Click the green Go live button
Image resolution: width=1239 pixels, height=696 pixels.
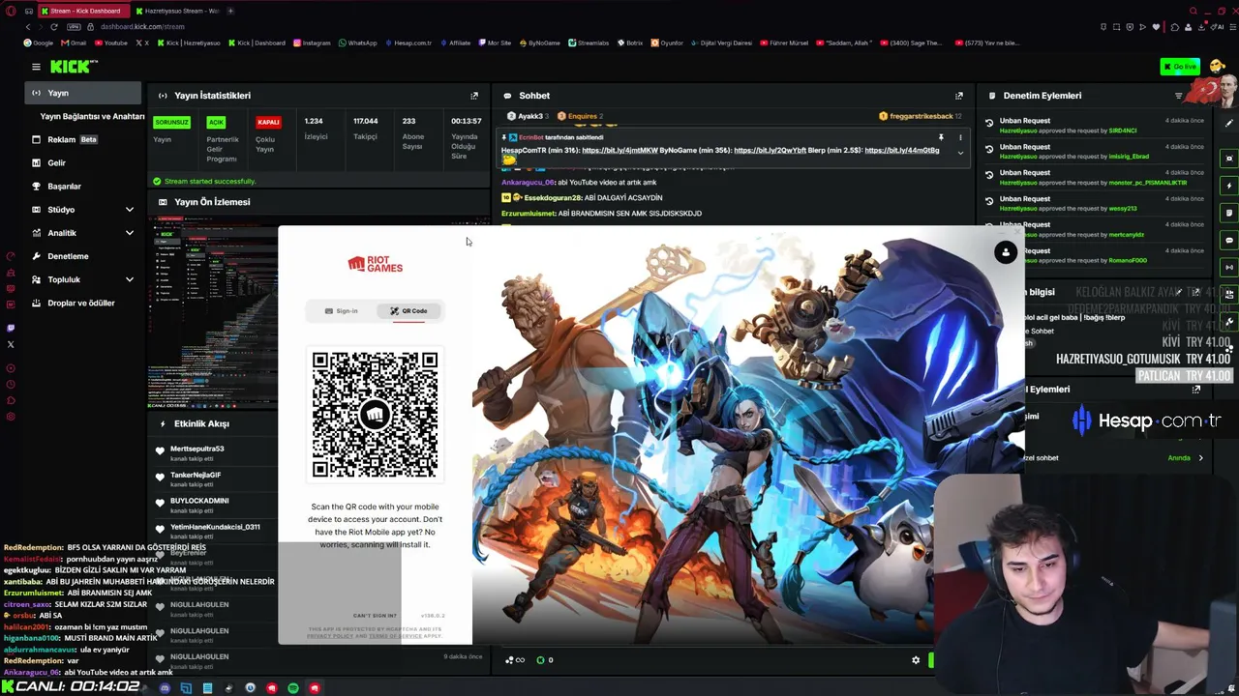pos(1180,67)
